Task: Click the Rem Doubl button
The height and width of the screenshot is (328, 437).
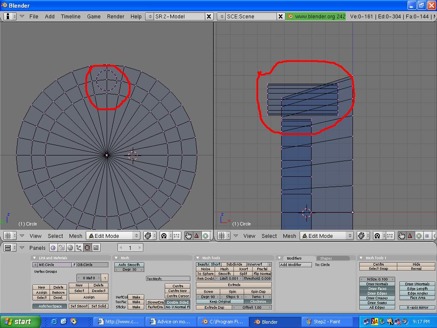Action: [x=206, y=278]
